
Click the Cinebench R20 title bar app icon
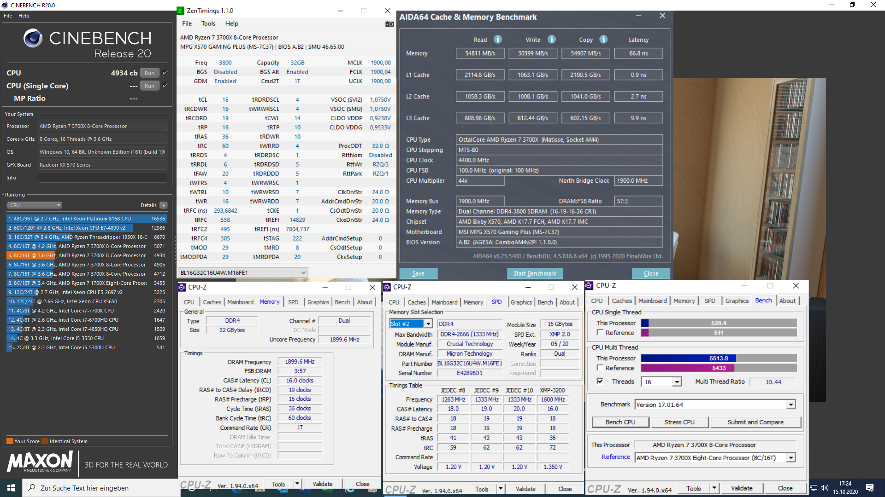click(x=5, y=5)
